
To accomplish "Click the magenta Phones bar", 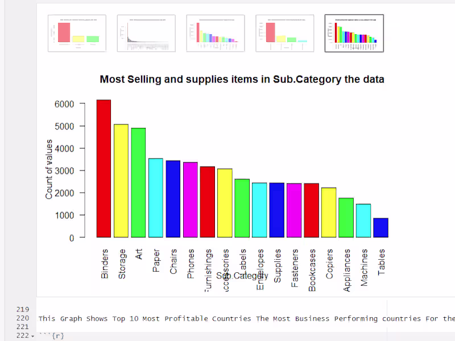I will pos(191,200).
